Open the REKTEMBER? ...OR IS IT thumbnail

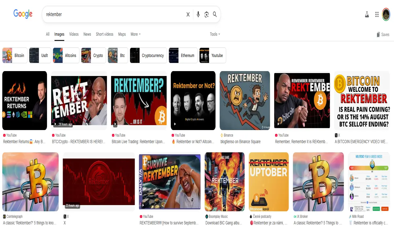pyautogui.click(x=139, y=101)
